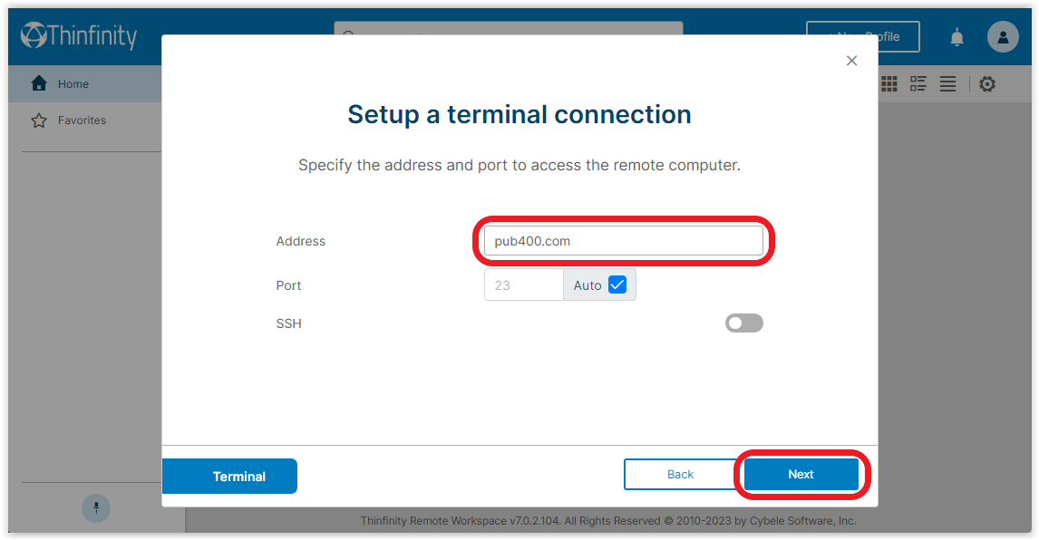Focus the Address input field
This screenshot has width=1039, height=540.
click(624, 240)
